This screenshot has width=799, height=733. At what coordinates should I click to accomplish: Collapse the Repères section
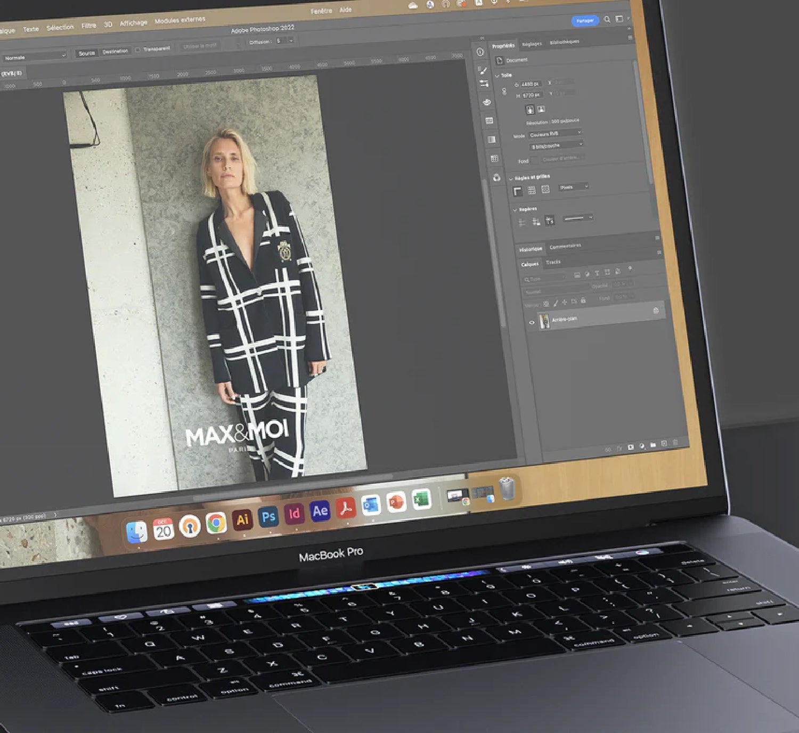[515, 210]
